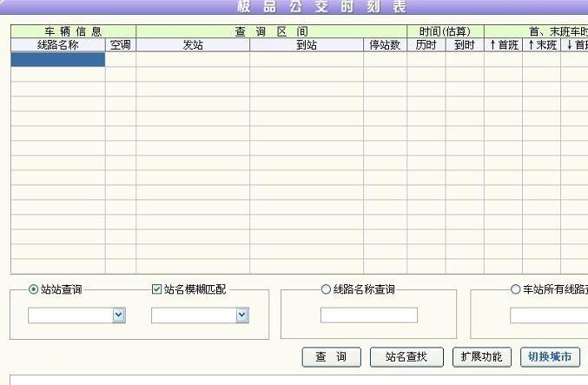Toggle the 站名模糊匹配 checkbox

pos(157,289)
